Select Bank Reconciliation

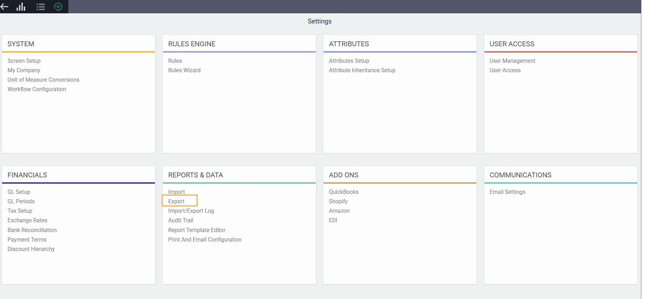pyautogui.click(x=32, y=230)
